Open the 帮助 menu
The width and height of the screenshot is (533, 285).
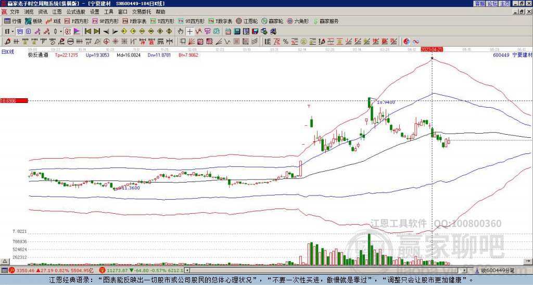[x=160, y=12]
